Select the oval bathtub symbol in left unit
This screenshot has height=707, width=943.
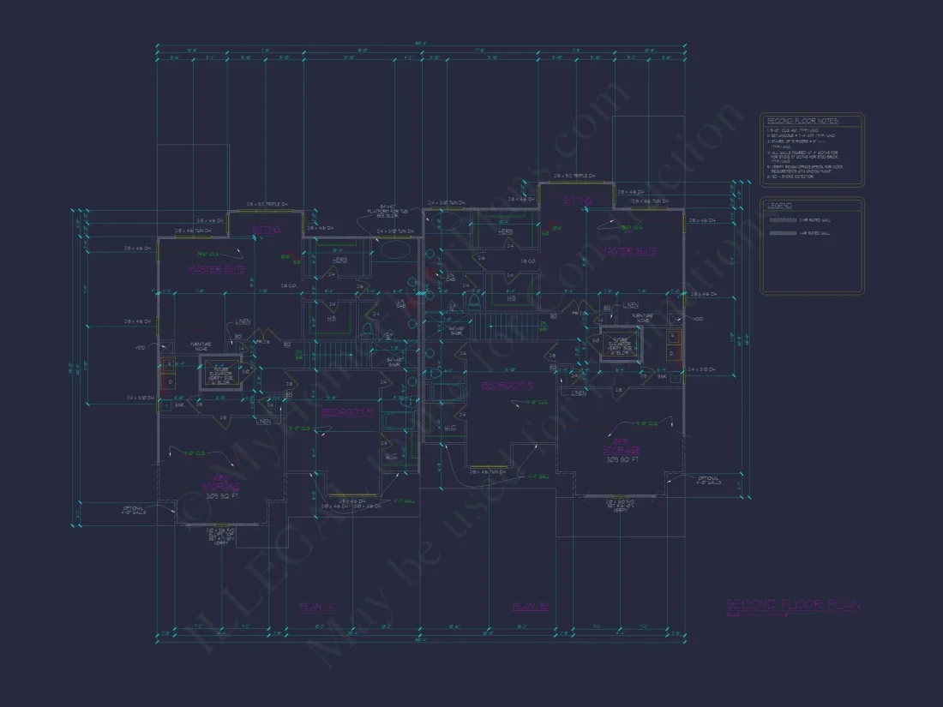tap(393, 251)
